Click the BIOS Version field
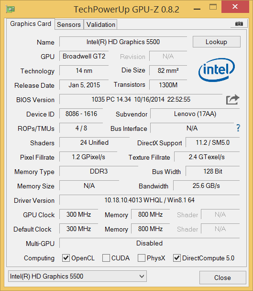Viewport: 253px width, 291px height. pyautogui.click(x=141, y=99)
